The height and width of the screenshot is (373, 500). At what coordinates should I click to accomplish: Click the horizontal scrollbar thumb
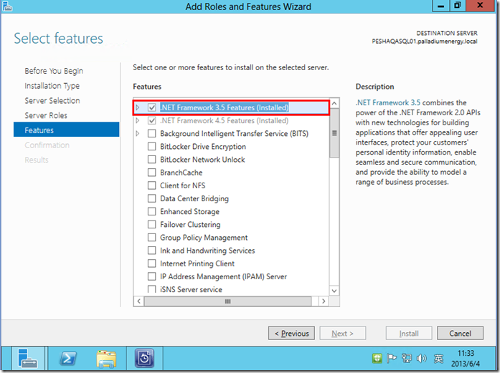[227, 301]
